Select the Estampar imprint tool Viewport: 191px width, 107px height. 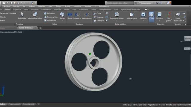coord(99,21)
